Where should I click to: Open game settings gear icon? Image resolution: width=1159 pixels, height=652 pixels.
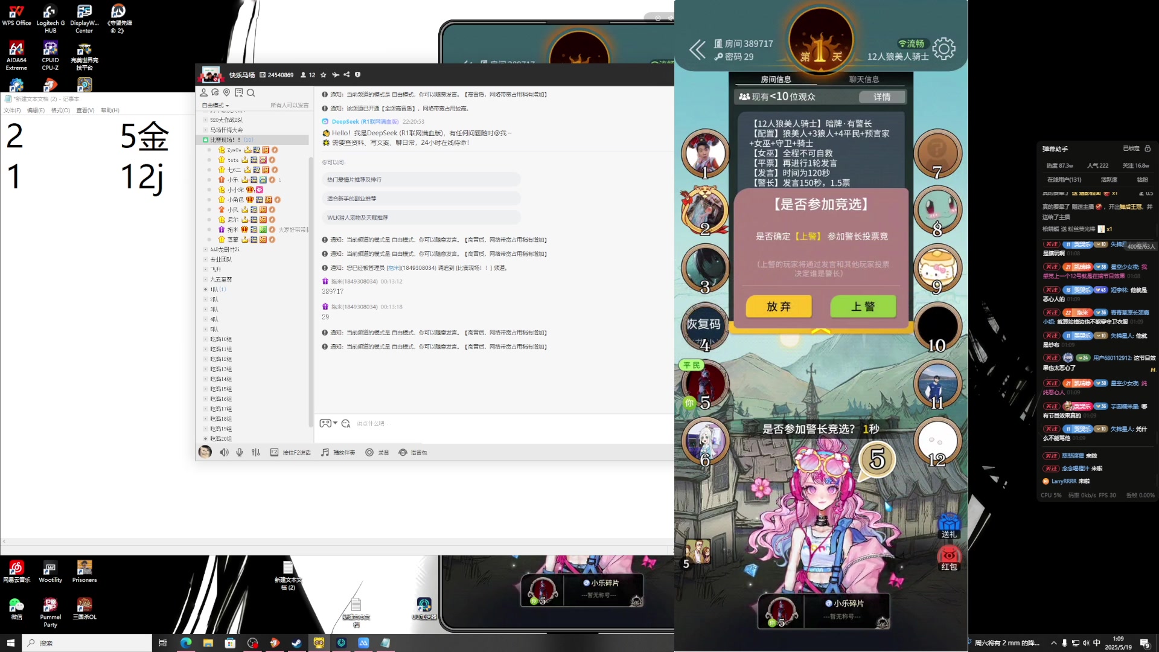[x=943, y=49]
